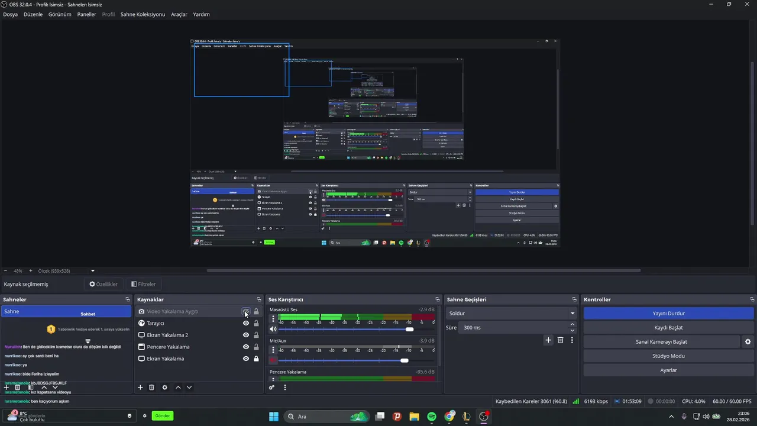Open Spotify from the taskbar
Screen dimensions: 757x426
(x=432, y=417)
